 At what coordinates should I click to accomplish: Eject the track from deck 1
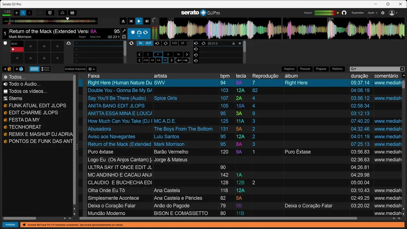123,21
